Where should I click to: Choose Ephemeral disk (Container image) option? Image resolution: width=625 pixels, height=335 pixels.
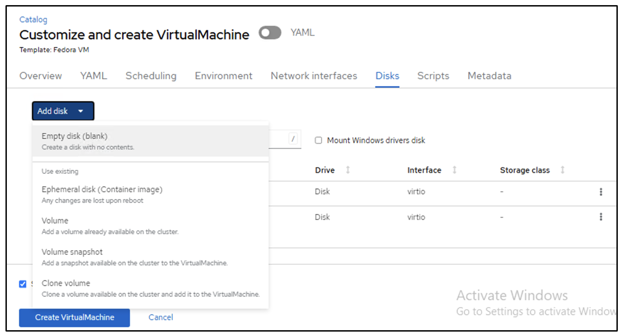point(102,189)
